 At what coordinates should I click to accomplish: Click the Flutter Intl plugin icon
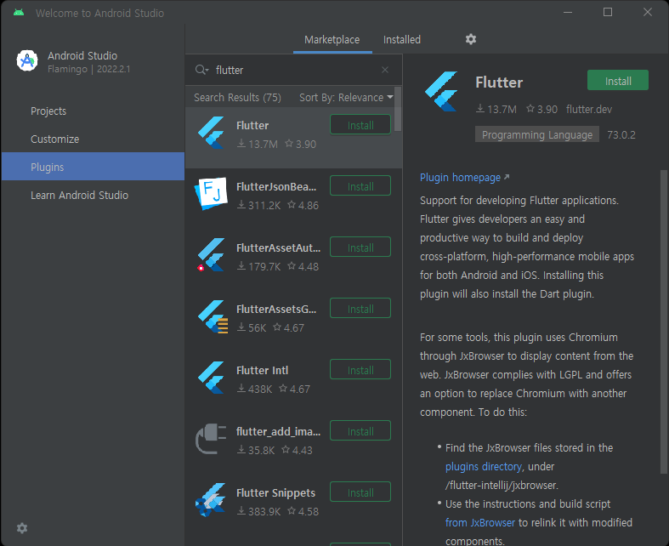tap(211, 378)
